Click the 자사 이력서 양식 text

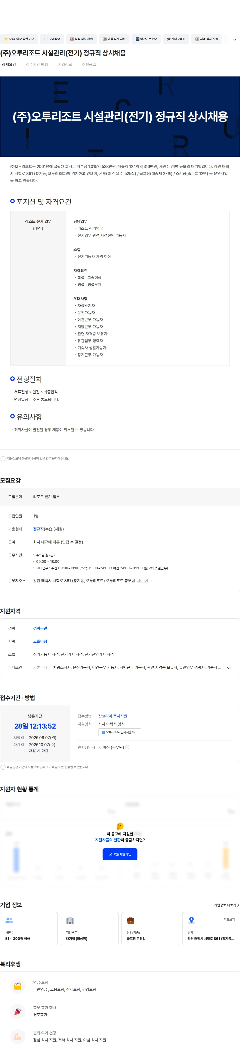point(111,724)
